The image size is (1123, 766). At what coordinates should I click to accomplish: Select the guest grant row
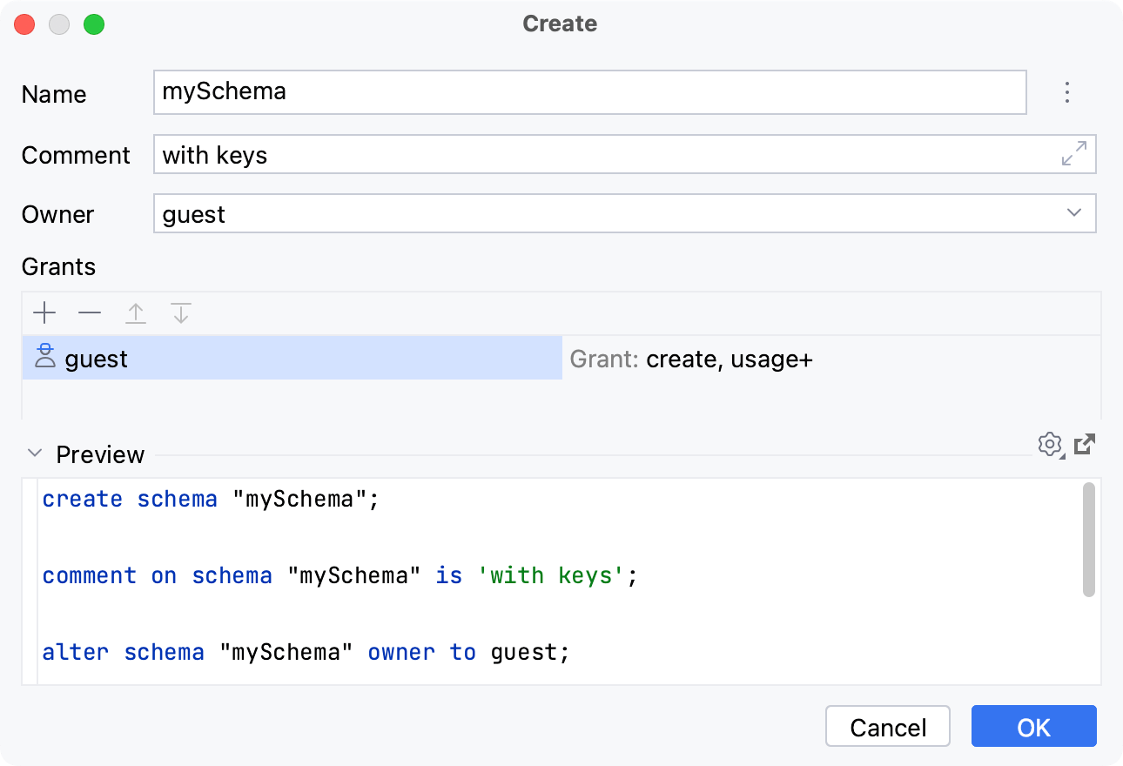coord(261,358)
